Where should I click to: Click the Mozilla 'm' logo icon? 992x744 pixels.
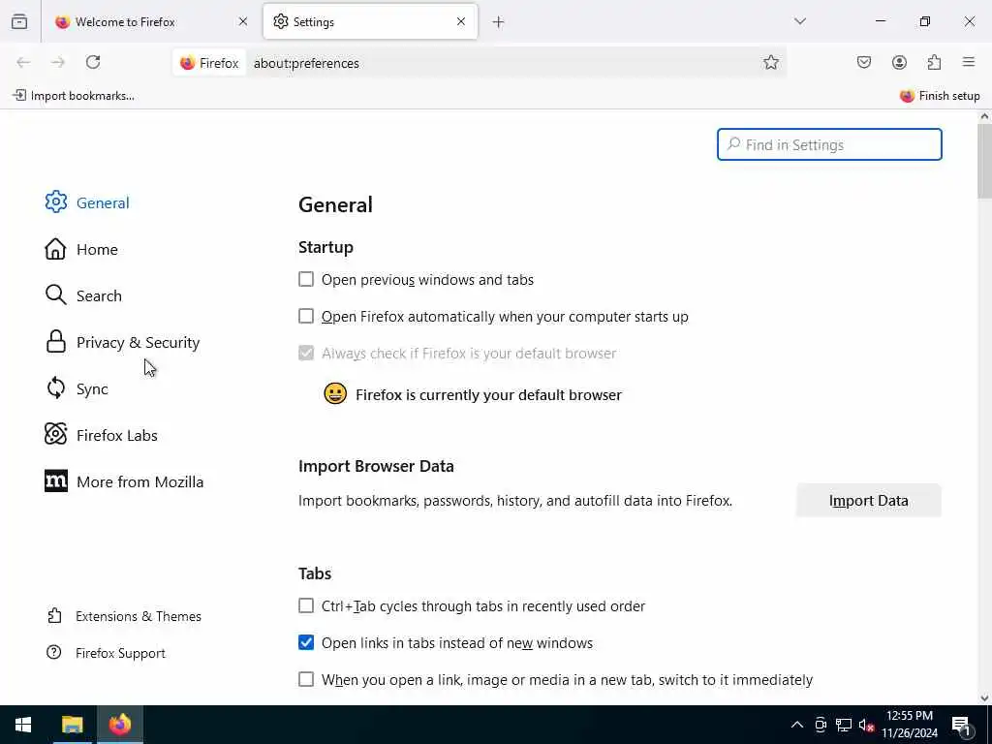click(55, 480)
